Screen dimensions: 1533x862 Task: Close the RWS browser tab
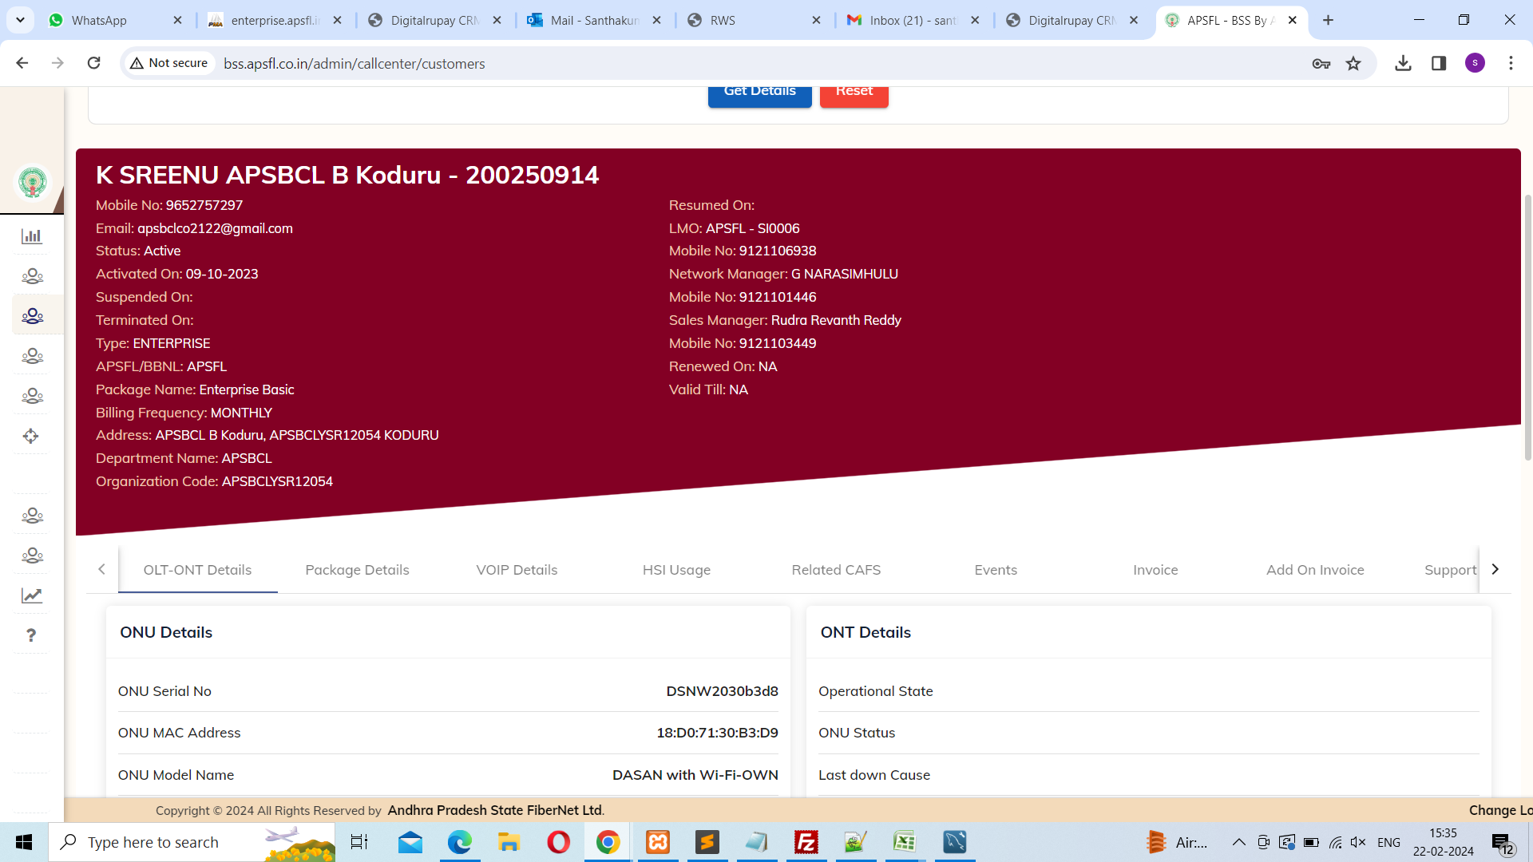click(x=816, y=20)
